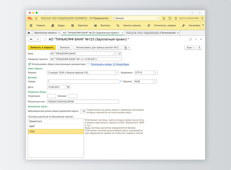
Task: Click Использовать для прямых выплат ФСС
Action: pos(97,47)
